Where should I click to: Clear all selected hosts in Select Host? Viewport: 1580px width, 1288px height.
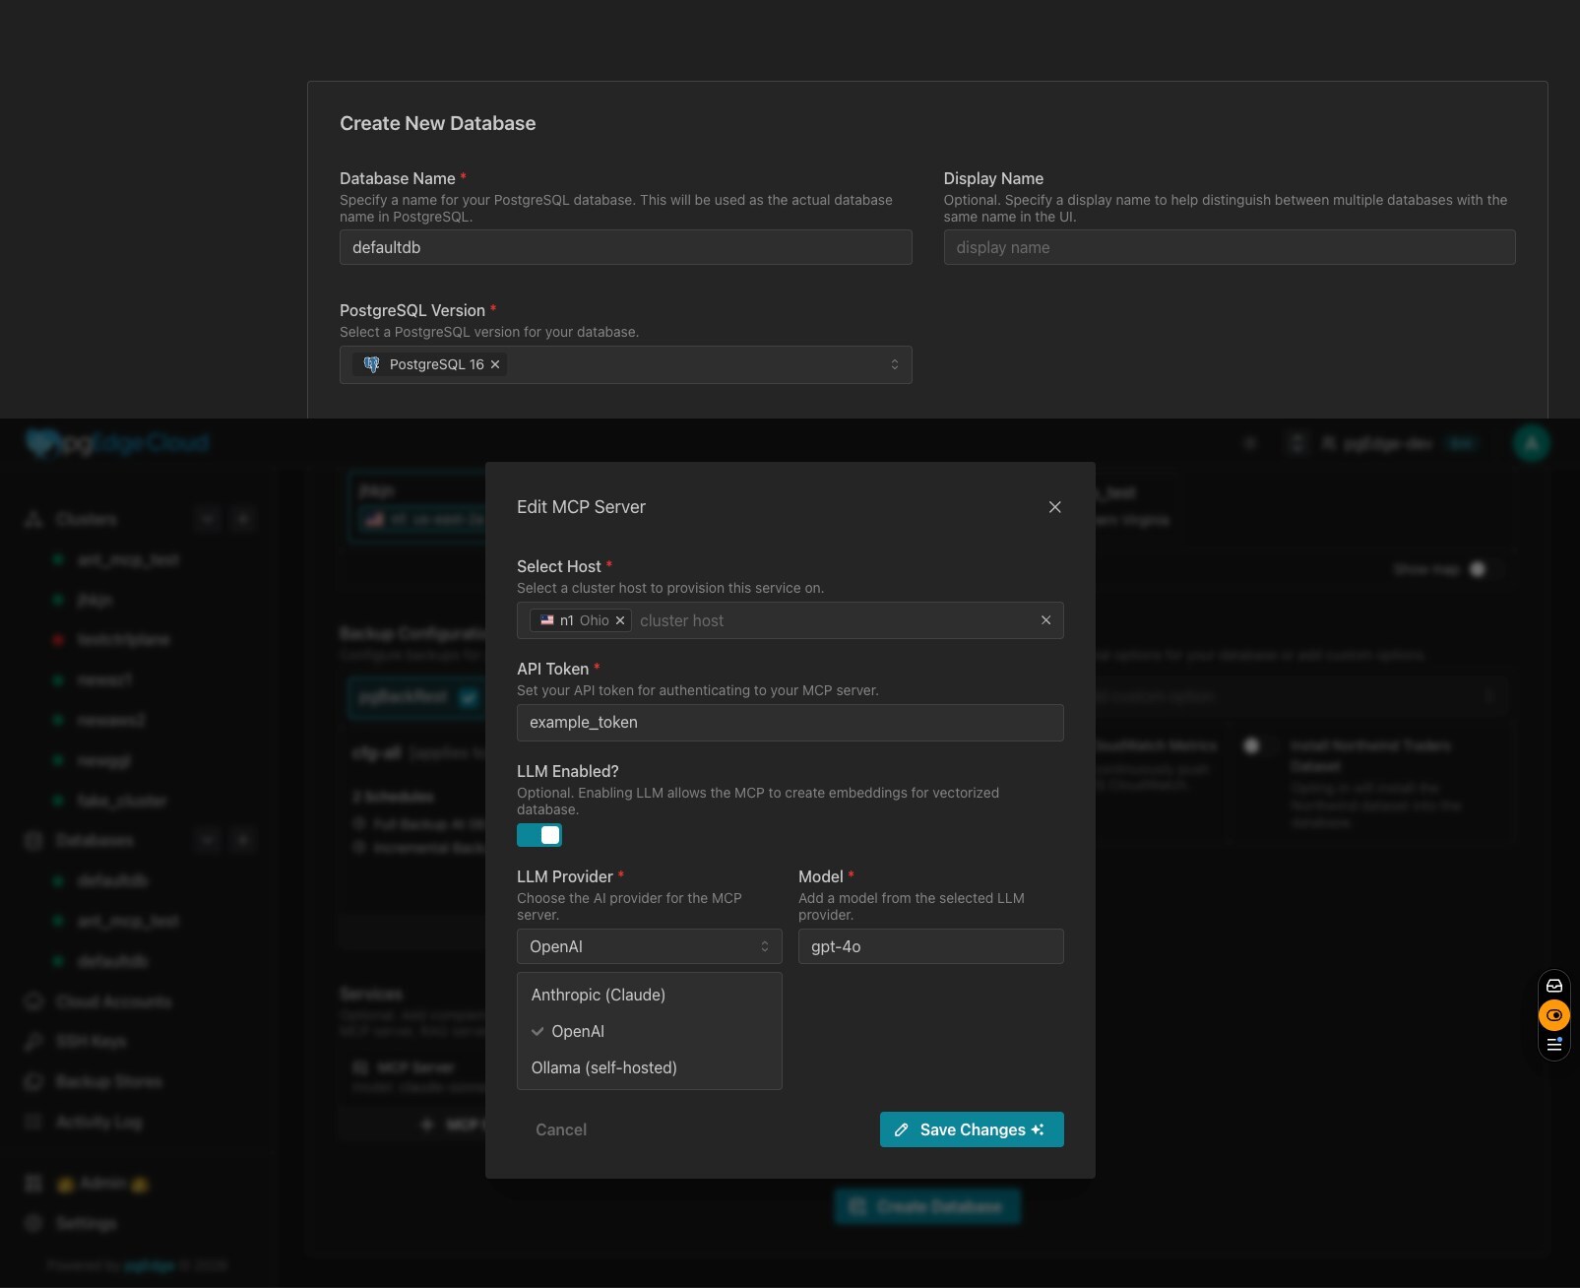pos(1045,620)
